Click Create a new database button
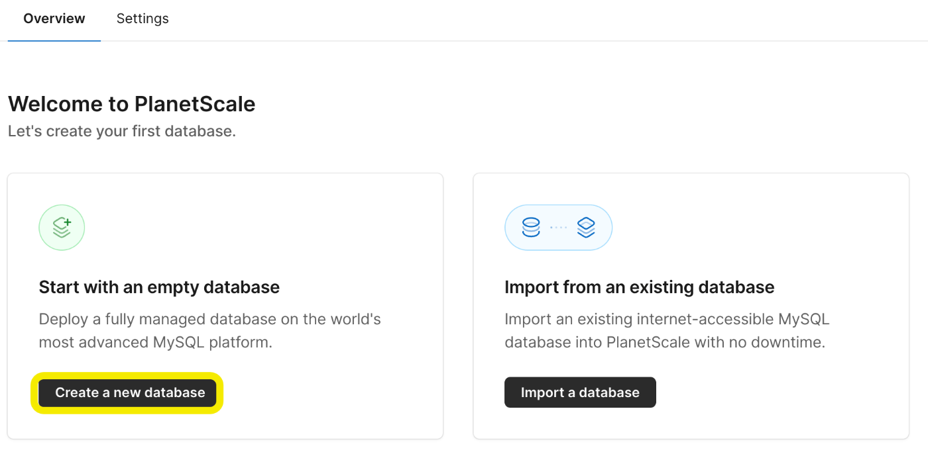The height and width of the screenshot is (456, 928). click(127, 392)
